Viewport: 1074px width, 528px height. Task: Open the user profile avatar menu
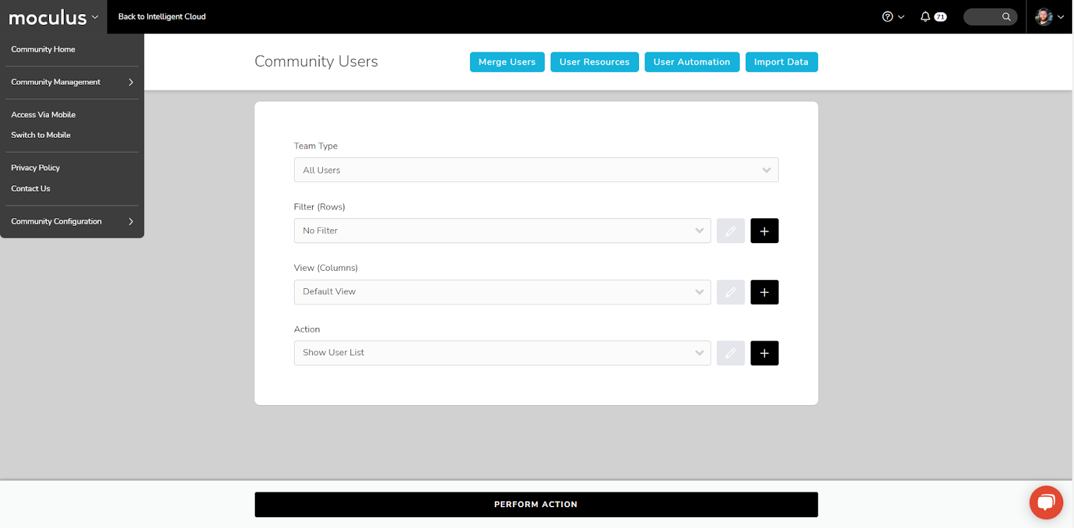coord(1044,17)
